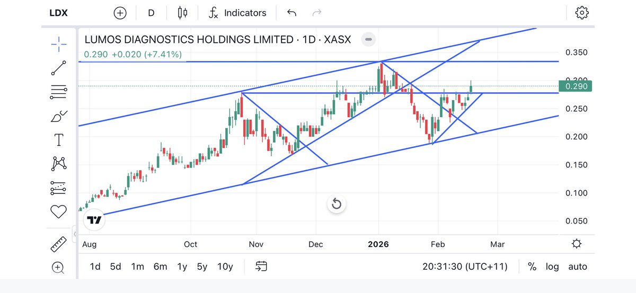Viewport: 636px width, 293px height.
Task: Toggle auto scale mode
Action: point(578,267)
